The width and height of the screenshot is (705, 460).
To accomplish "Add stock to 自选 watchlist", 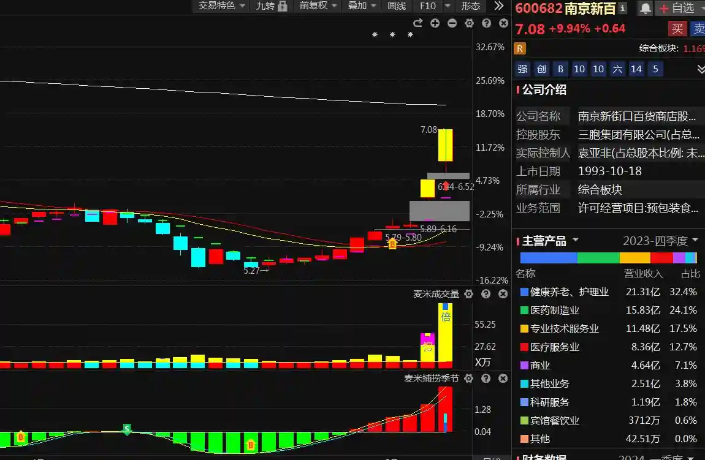I will tap(677, 8).
